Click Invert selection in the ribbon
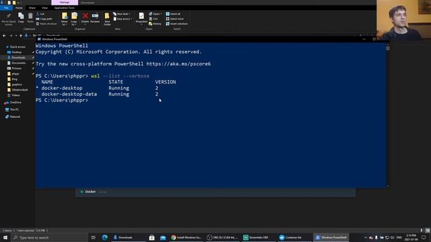Screen dimensions: 431x242 pyautogui.click(x=176, y=24)
